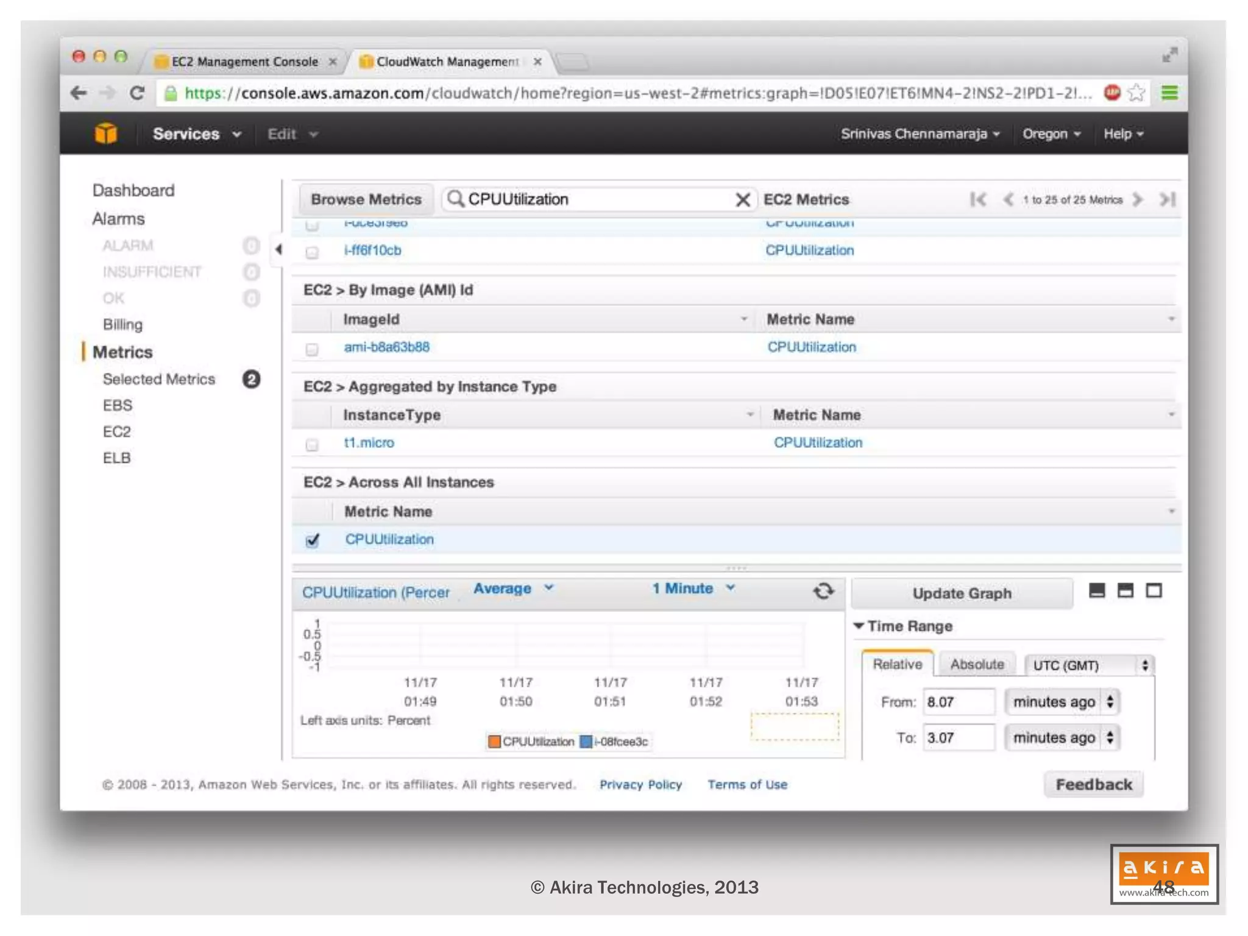
Task: Maximize graph panel with empty square icon
Action: coord(1154,590)
